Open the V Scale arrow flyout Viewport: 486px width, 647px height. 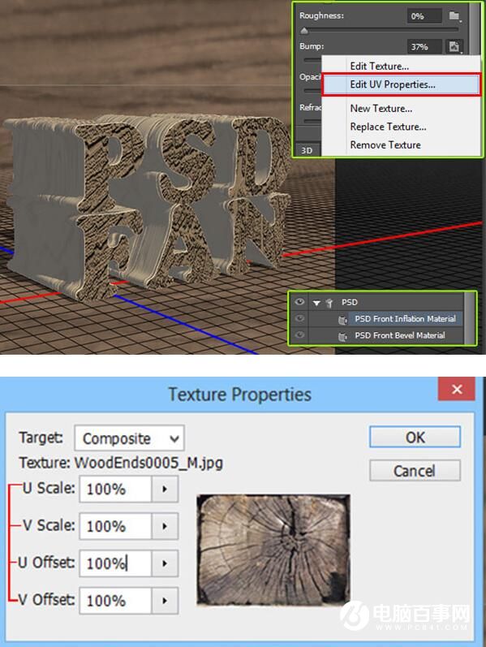click(165, 526)
